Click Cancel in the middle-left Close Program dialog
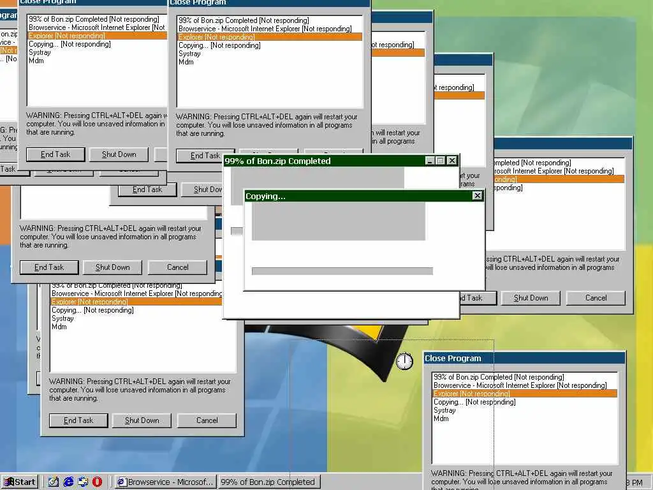This screenshot has height=490, width=653. point(177,267)
